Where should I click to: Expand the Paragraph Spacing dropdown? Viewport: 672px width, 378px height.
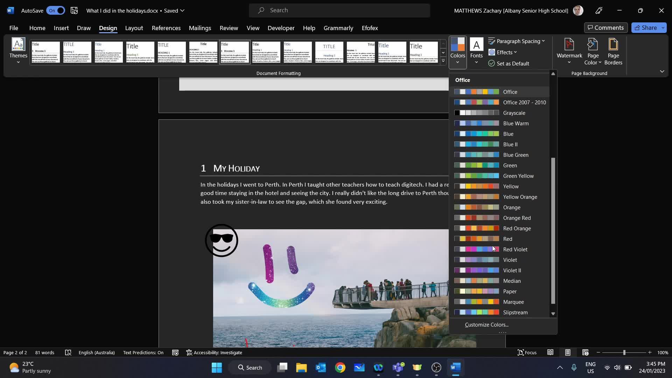click(517, 41)
